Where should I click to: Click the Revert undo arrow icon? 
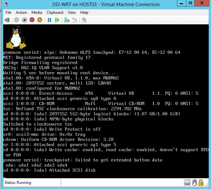pos(75,20)
